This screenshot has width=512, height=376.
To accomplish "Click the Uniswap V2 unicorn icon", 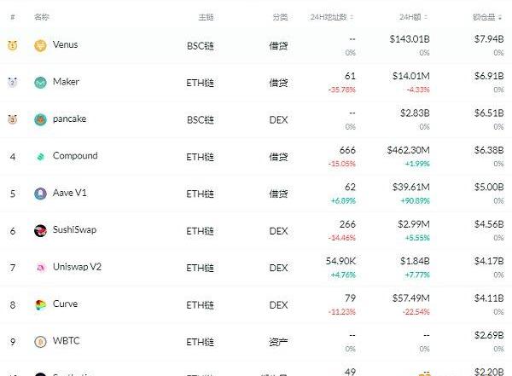I will point(40,268).
